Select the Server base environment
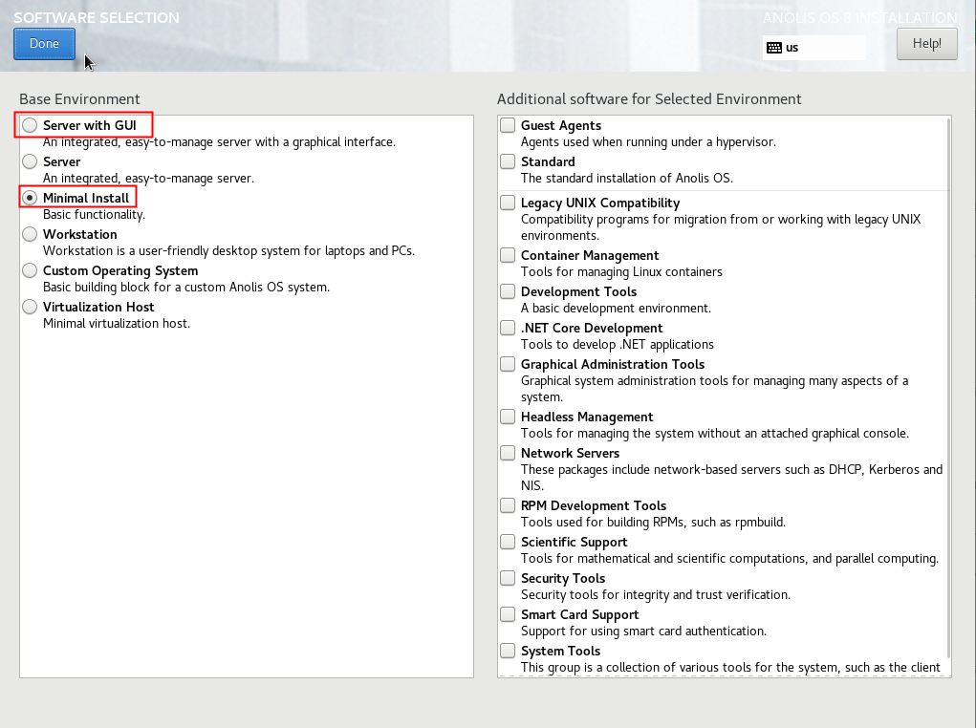Screen dimensions: 976x728 (x=30, y=161)
